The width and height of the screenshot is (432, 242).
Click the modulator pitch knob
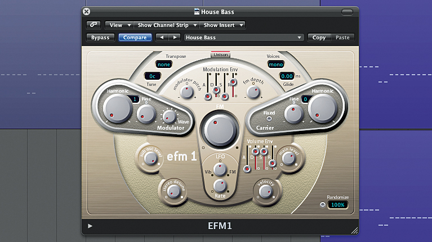(187, 92)
